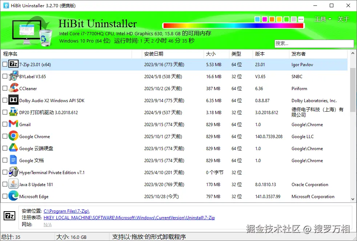Click the Microsoft Edge icon
Screen dimensions: 357x241
pyautogui.click(x=13, y=196)
